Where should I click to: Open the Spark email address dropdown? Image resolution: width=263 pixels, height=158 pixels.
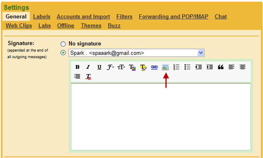point(136,53)
